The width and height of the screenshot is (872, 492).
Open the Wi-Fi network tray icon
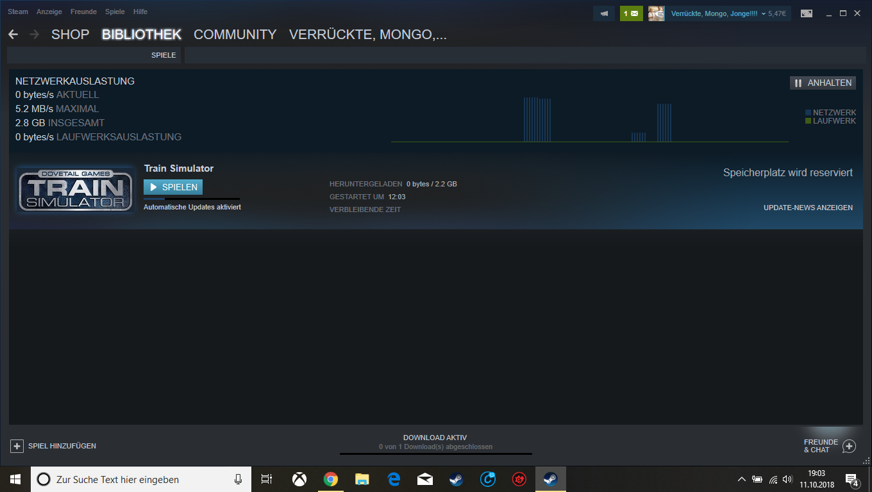click(x=773, y=479)
